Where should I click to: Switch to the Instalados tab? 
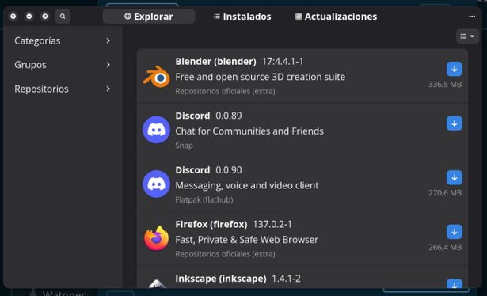(242, 17)
